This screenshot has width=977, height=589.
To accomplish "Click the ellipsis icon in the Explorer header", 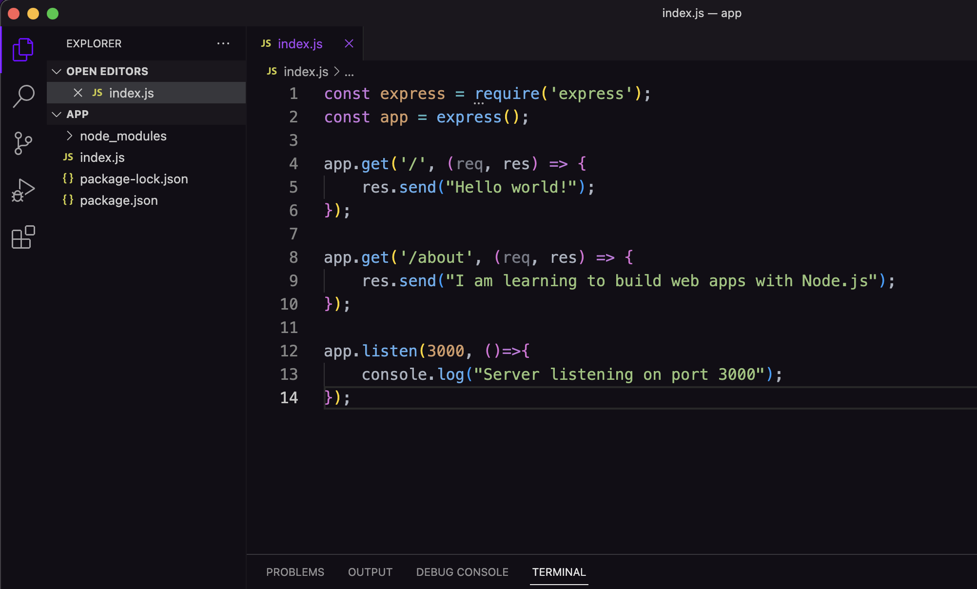I will click(223, 43).
